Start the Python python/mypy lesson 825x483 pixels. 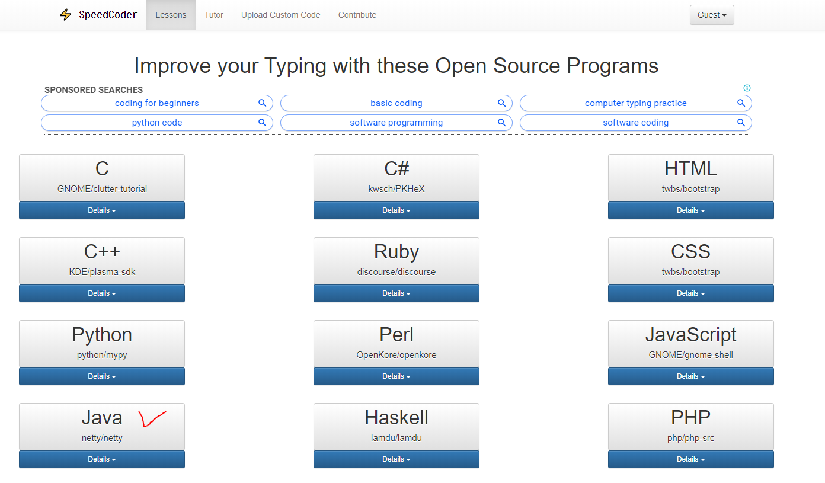102,344
